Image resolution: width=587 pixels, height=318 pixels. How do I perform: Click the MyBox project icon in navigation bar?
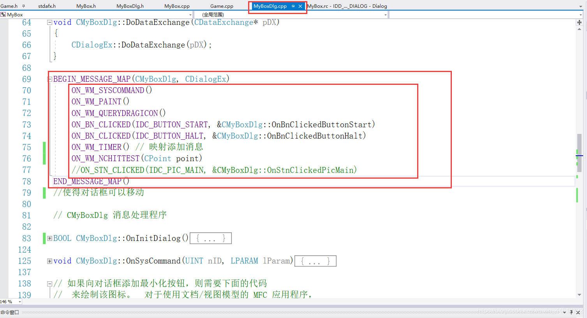(3, 15)
